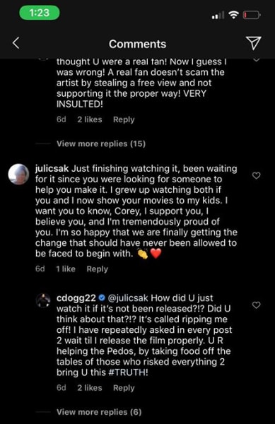
Task: Open the #TRUTH hashtag
Action: coord(128,372)
